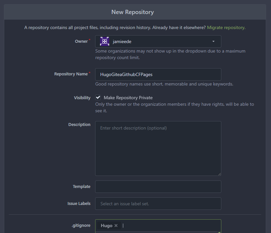The image size is (271, 233).
Task: Click the 'Make Repository Private' label text
Action: point(128,98)
